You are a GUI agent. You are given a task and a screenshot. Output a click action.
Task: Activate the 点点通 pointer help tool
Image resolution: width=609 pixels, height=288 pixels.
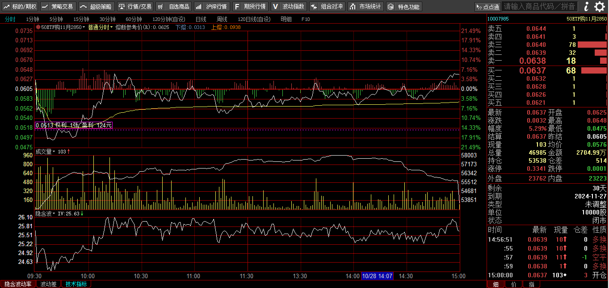click(487, 7)
